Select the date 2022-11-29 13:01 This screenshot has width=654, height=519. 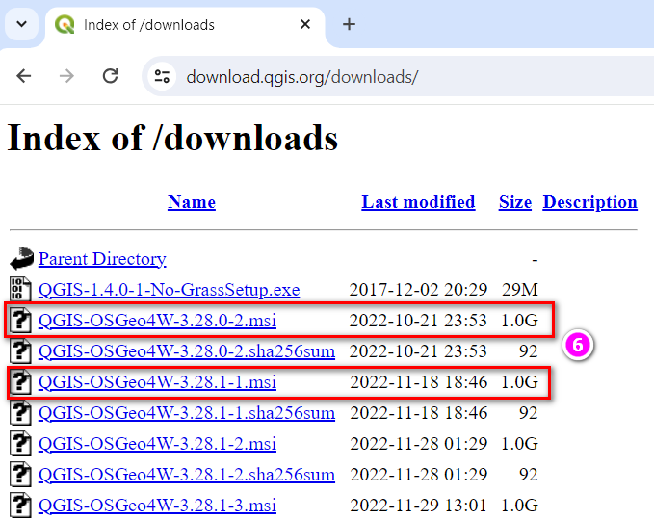click(x=418, y=506)
